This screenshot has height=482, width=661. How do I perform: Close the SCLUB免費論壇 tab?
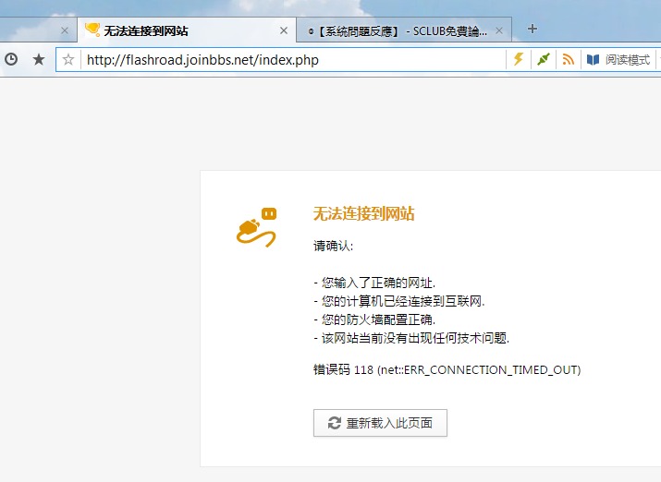click(x=499, y=30)
